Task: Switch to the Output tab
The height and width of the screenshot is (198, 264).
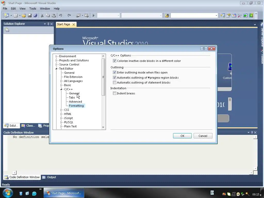Action: tap(49, 177)
